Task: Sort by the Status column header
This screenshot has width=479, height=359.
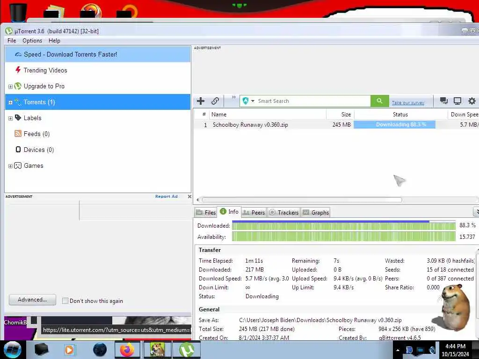Action: [x=400, y=115]
